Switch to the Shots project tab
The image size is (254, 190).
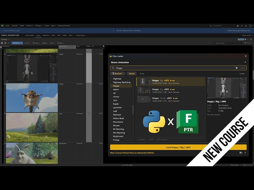pos(53,35)
